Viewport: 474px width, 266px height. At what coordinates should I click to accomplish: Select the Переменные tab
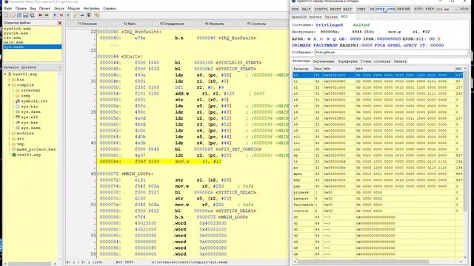click(324, 61)
